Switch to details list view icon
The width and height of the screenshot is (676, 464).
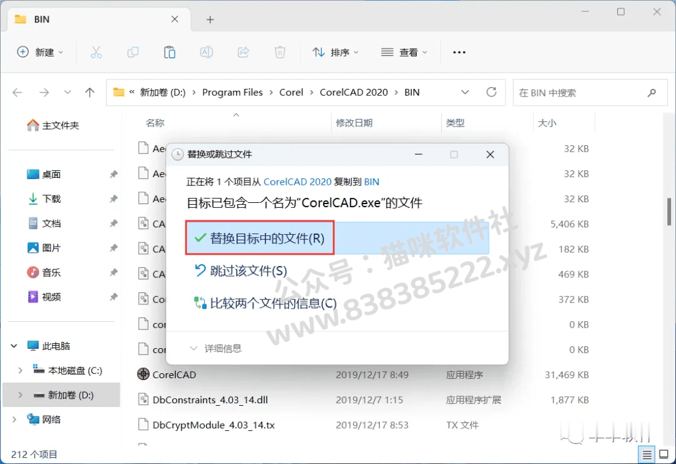tap(647, 454)
